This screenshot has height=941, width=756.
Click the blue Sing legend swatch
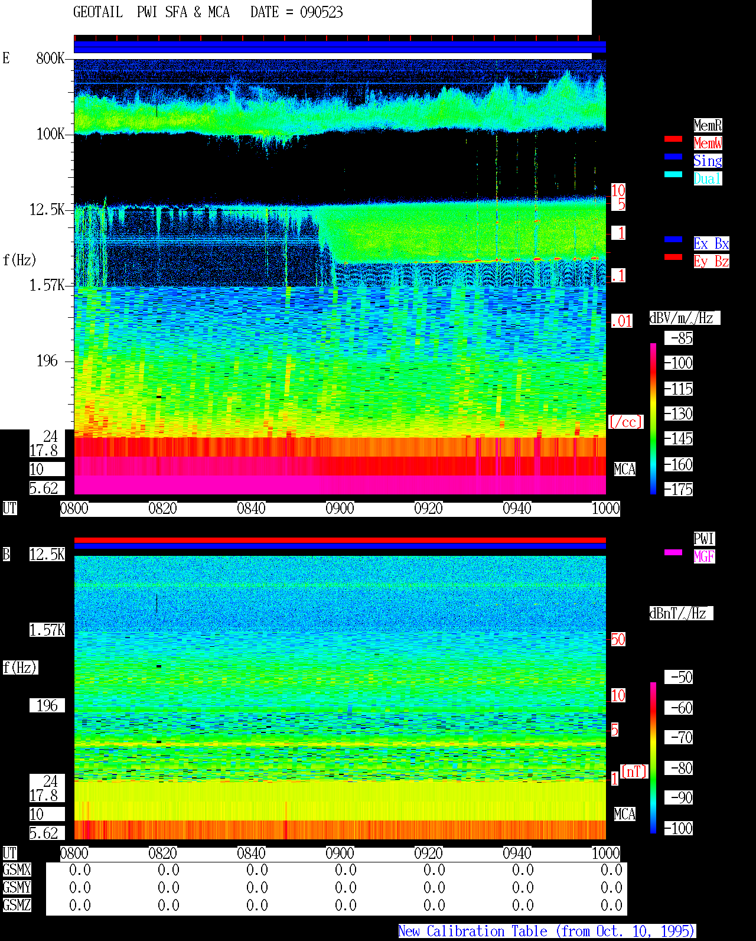[673, 157]
